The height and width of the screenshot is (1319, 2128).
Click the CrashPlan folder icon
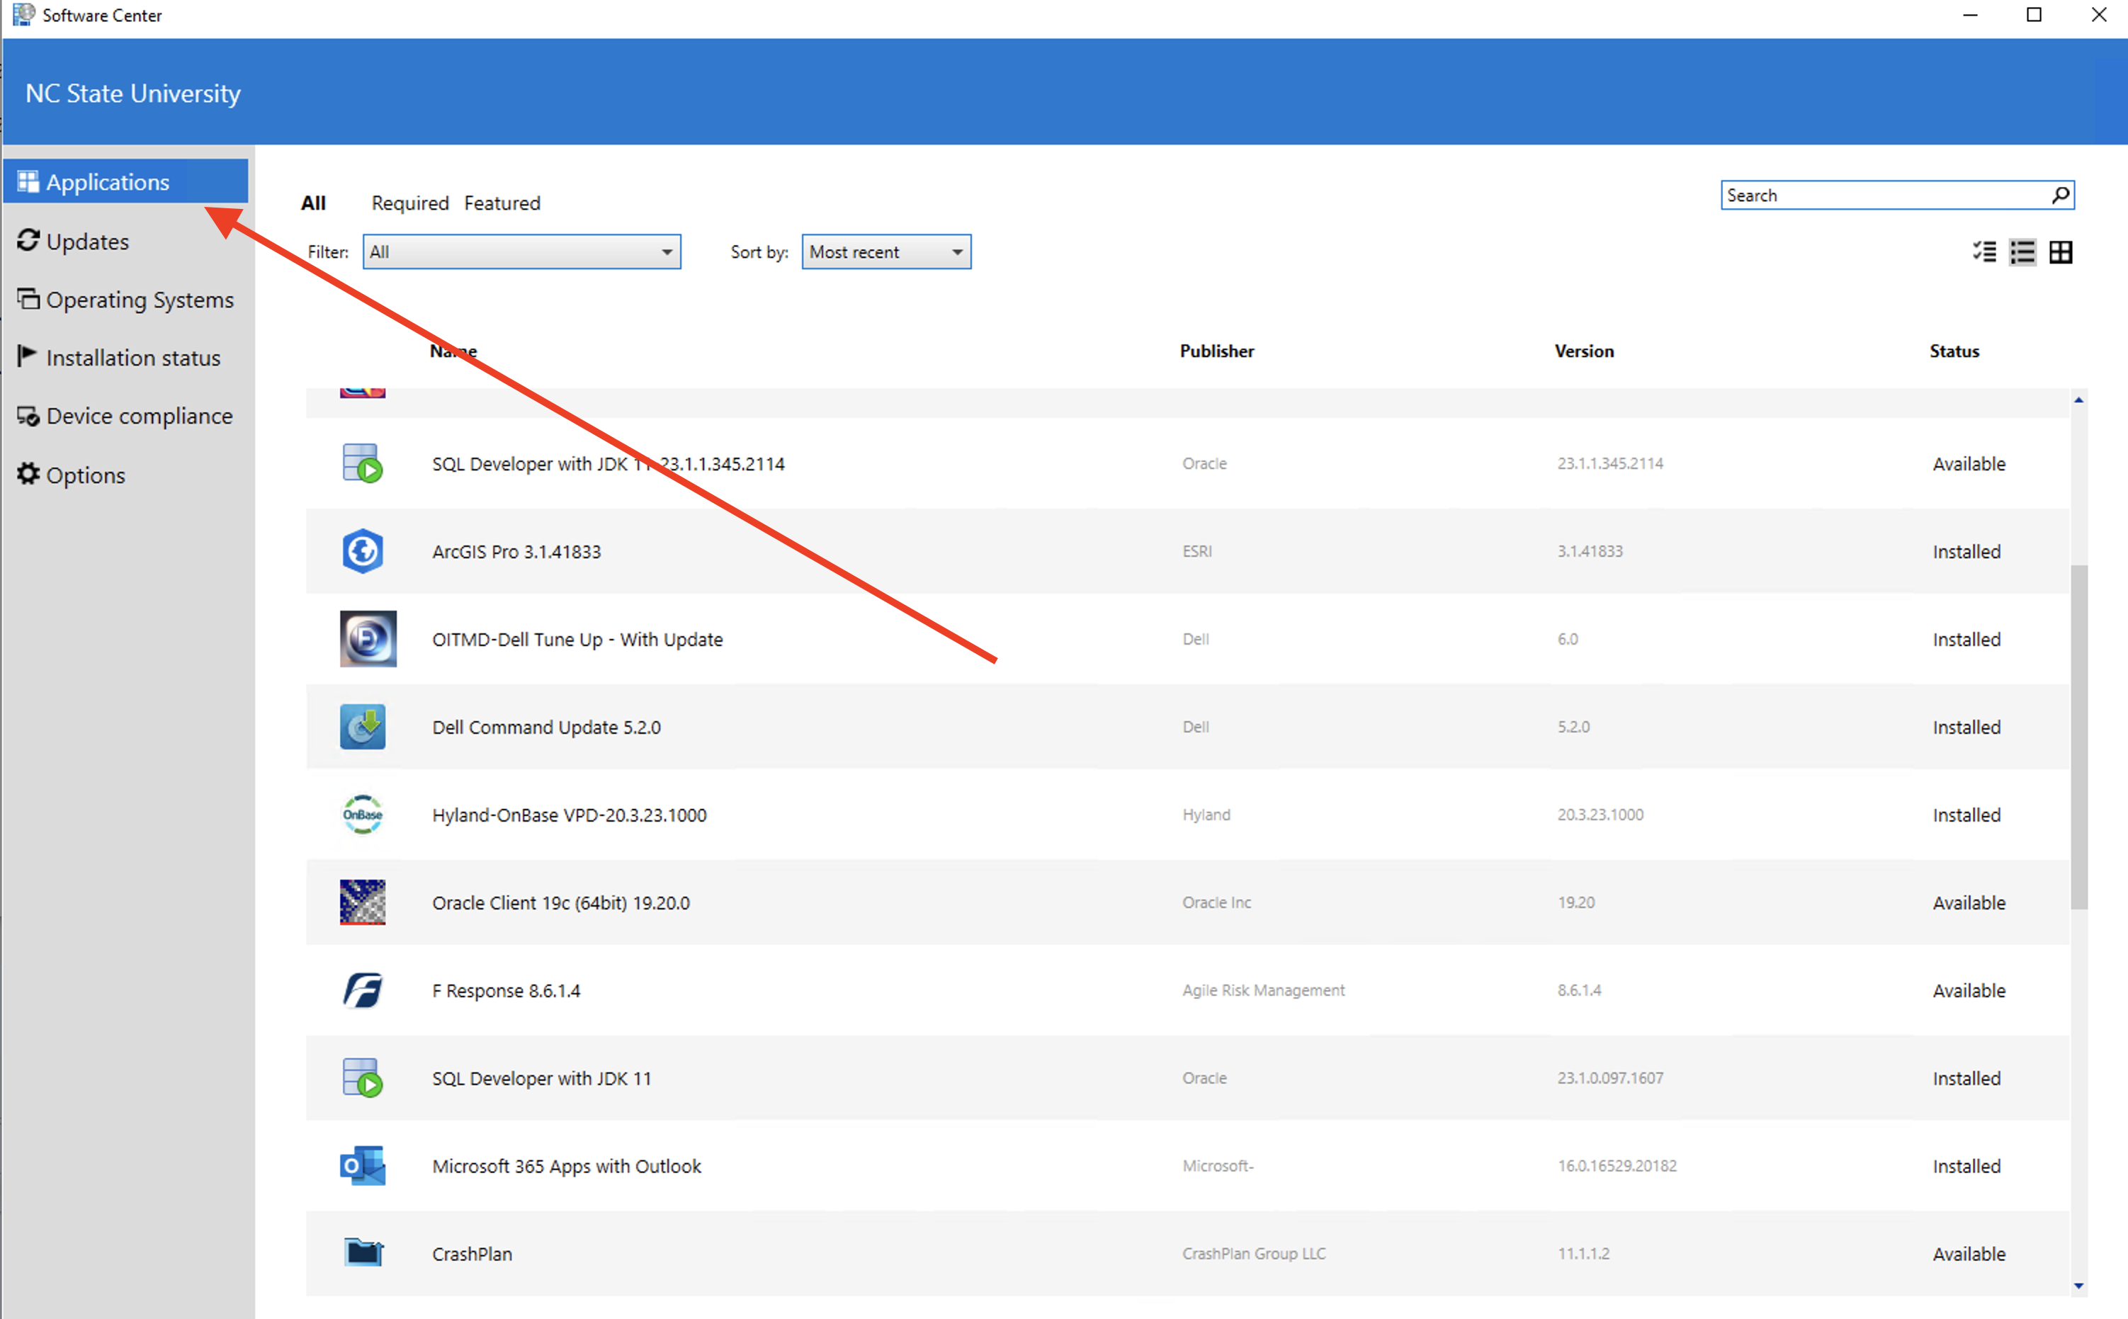tap(363, 1252)
